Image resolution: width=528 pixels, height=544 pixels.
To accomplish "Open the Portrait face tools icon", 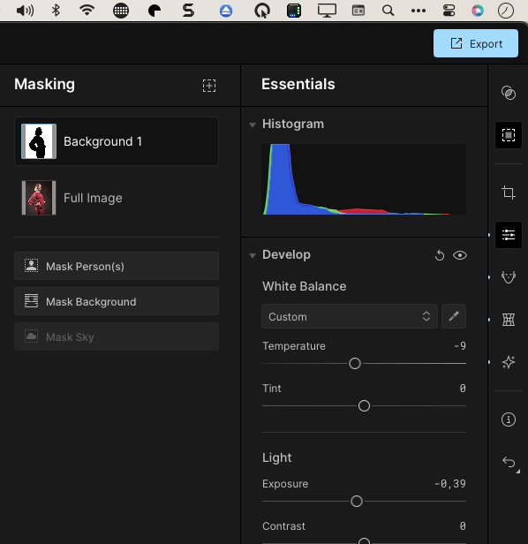I will tap(509, 277).
